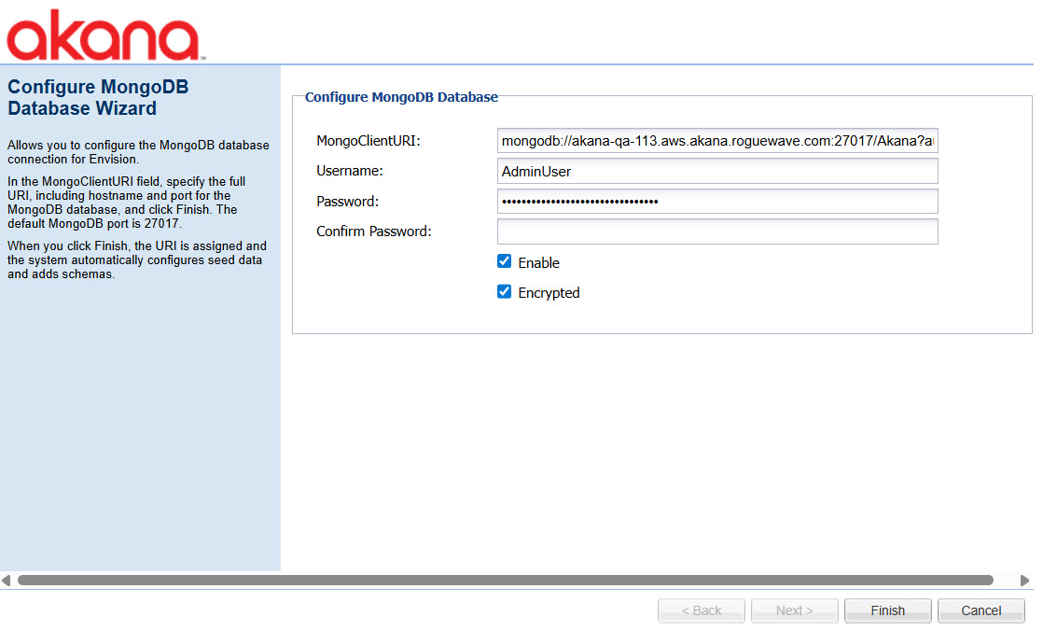The image size is (1043, 631).
Task: Click the scrollbar left arrow
Action: pyautogui.click(x=7, y=581)
